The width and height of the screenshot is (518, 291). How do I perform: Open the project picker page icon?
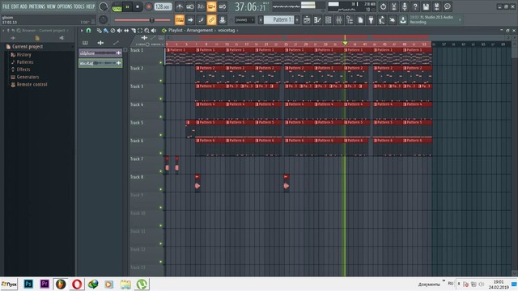click(360, 20)
